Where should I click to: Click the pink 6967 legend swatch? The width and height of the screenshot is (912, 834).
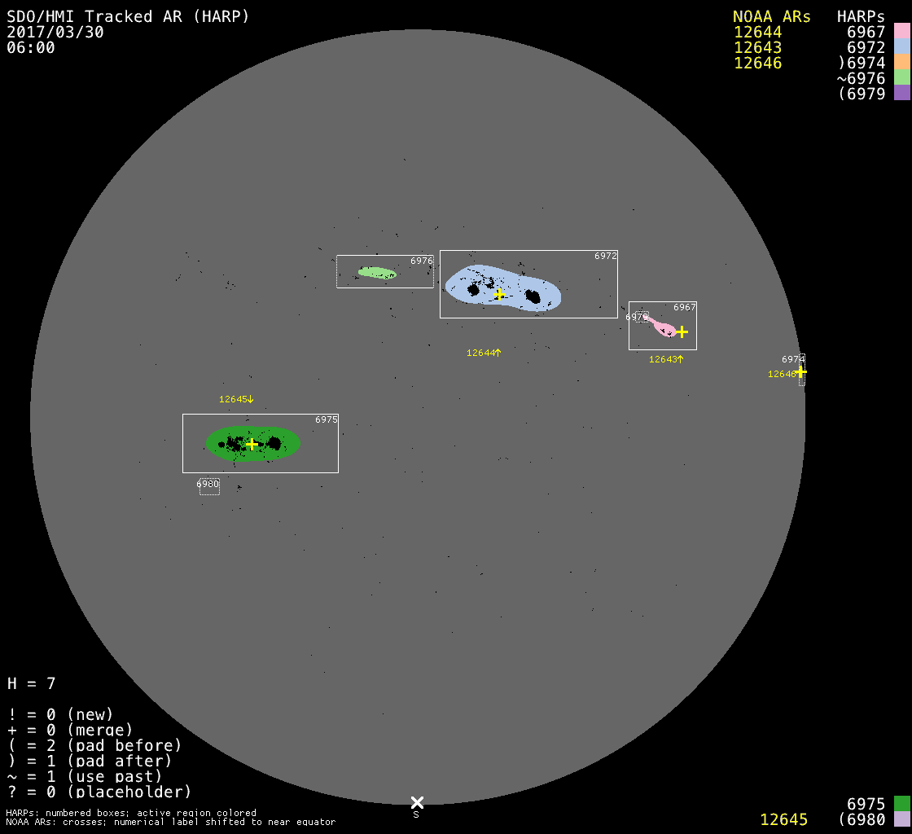[901, 32]
